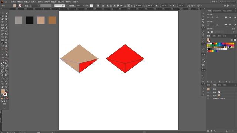The image size is (237, 133).
Task: Select the Pen tool
Action: point(3,19)
